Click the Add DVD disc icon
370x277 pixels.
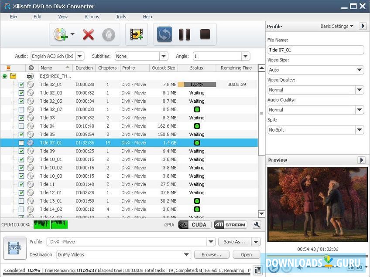[60, 34]
